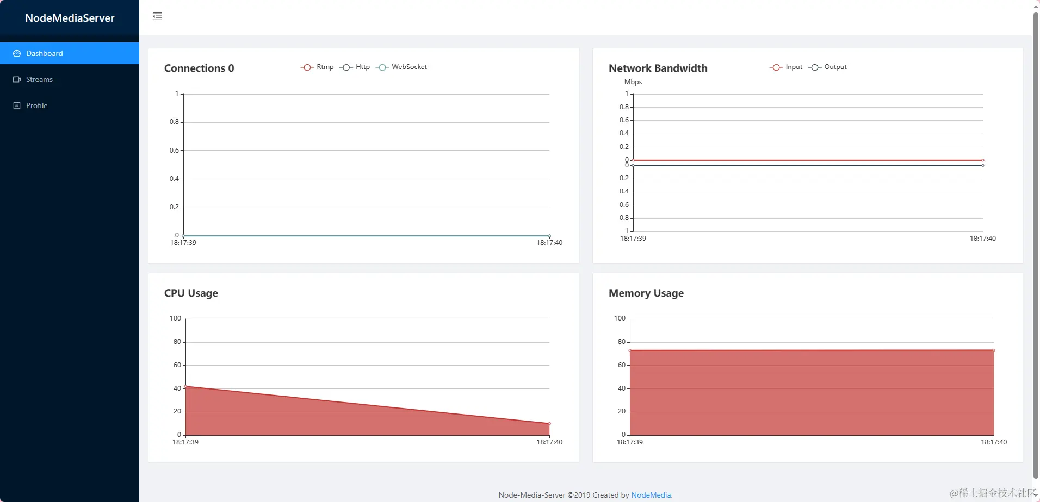Screen dimensions: 1040x502
Task: Click the Profile document icon in sidebar
Action: [x=17, y=105]
